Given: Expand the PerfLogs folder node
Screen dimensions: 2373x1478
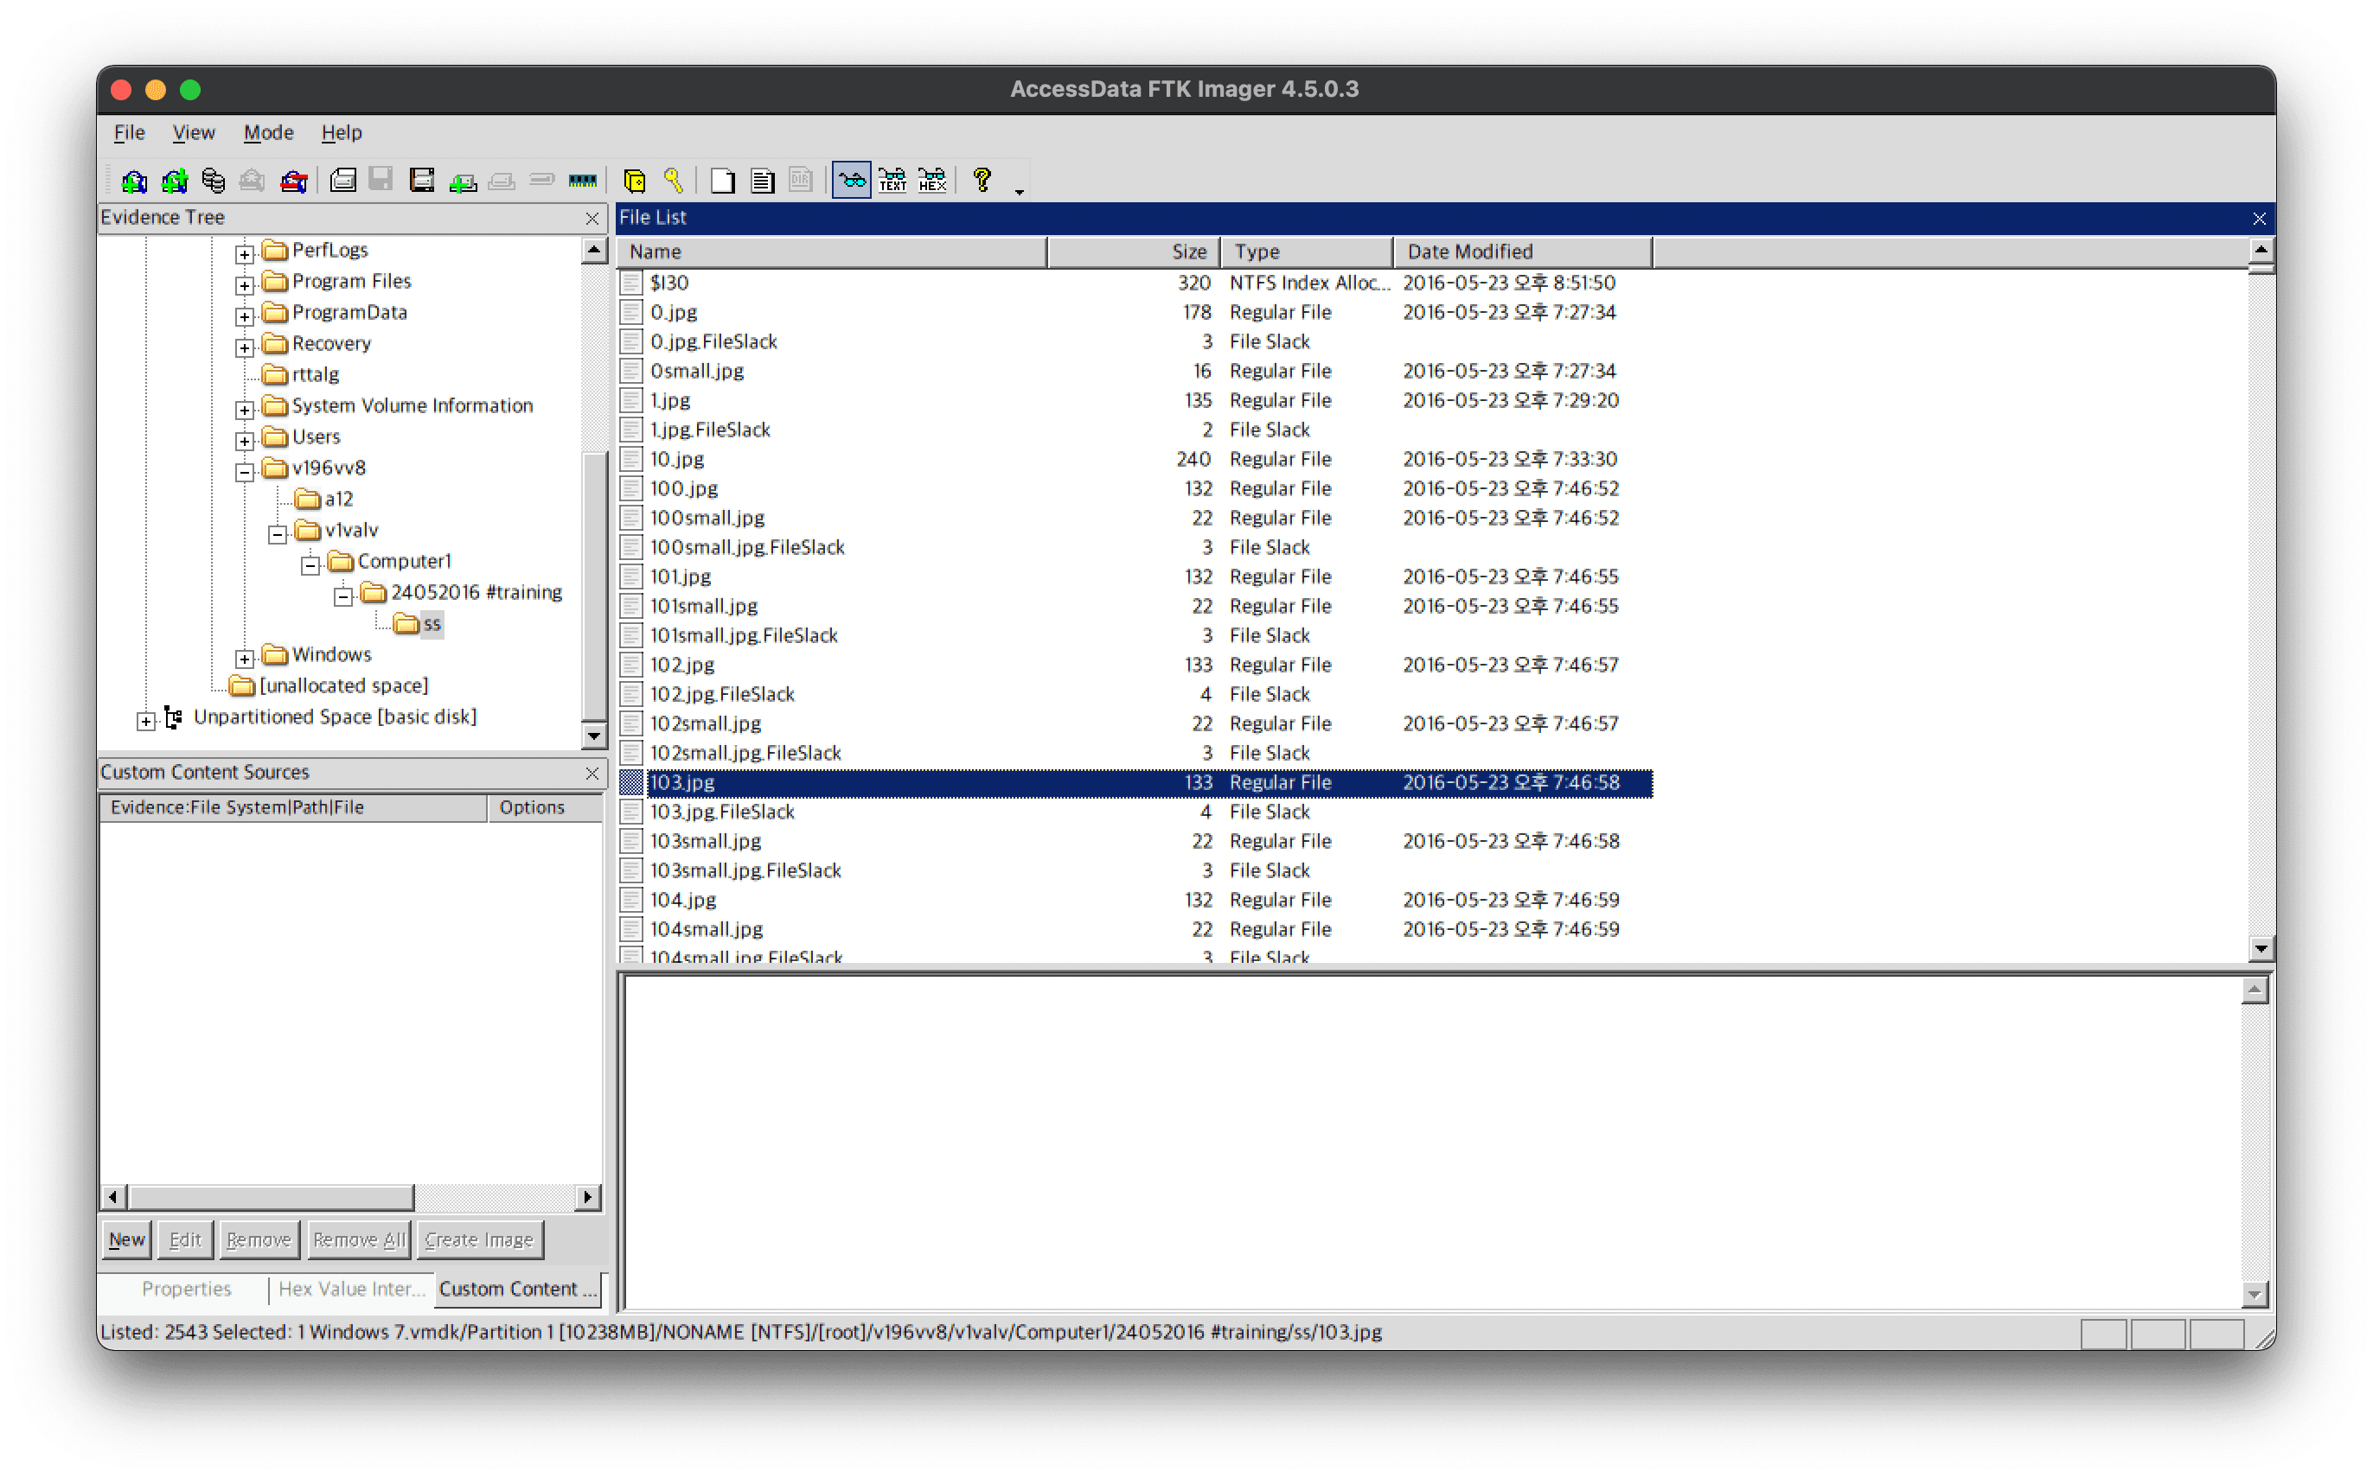Looking at the screenshot, I should coord(245,253).
